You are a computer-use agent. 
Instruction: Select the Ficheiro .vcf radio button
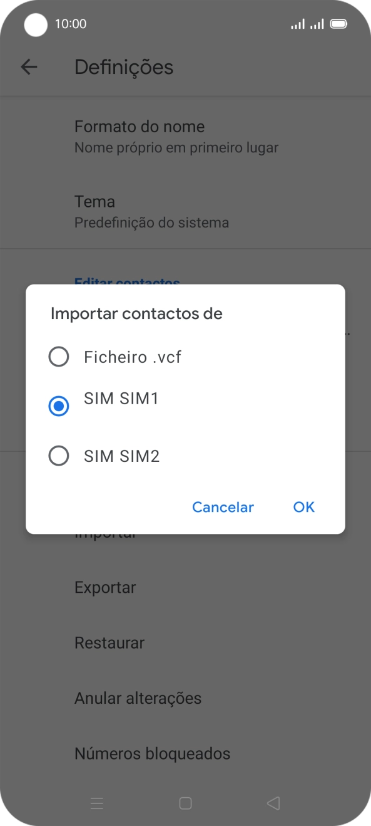tap(58, 357)
